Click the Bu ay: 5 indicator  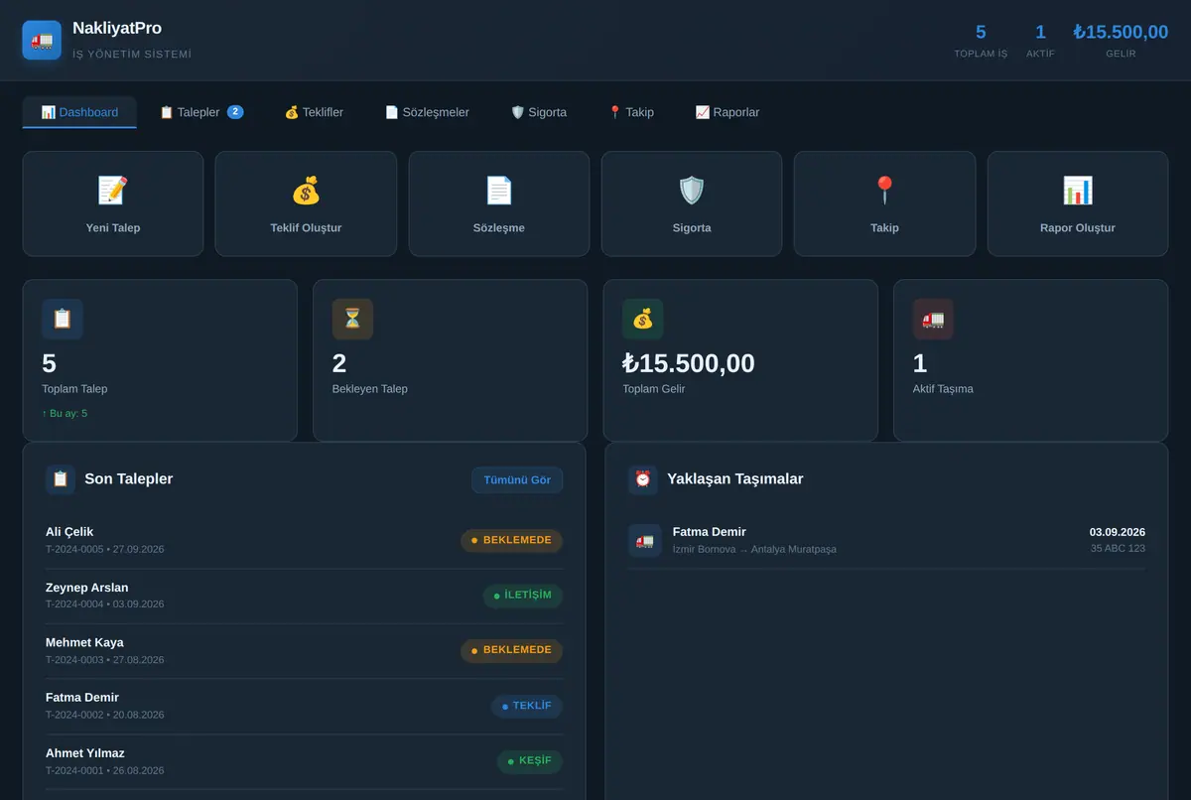[x=65, y=413]
